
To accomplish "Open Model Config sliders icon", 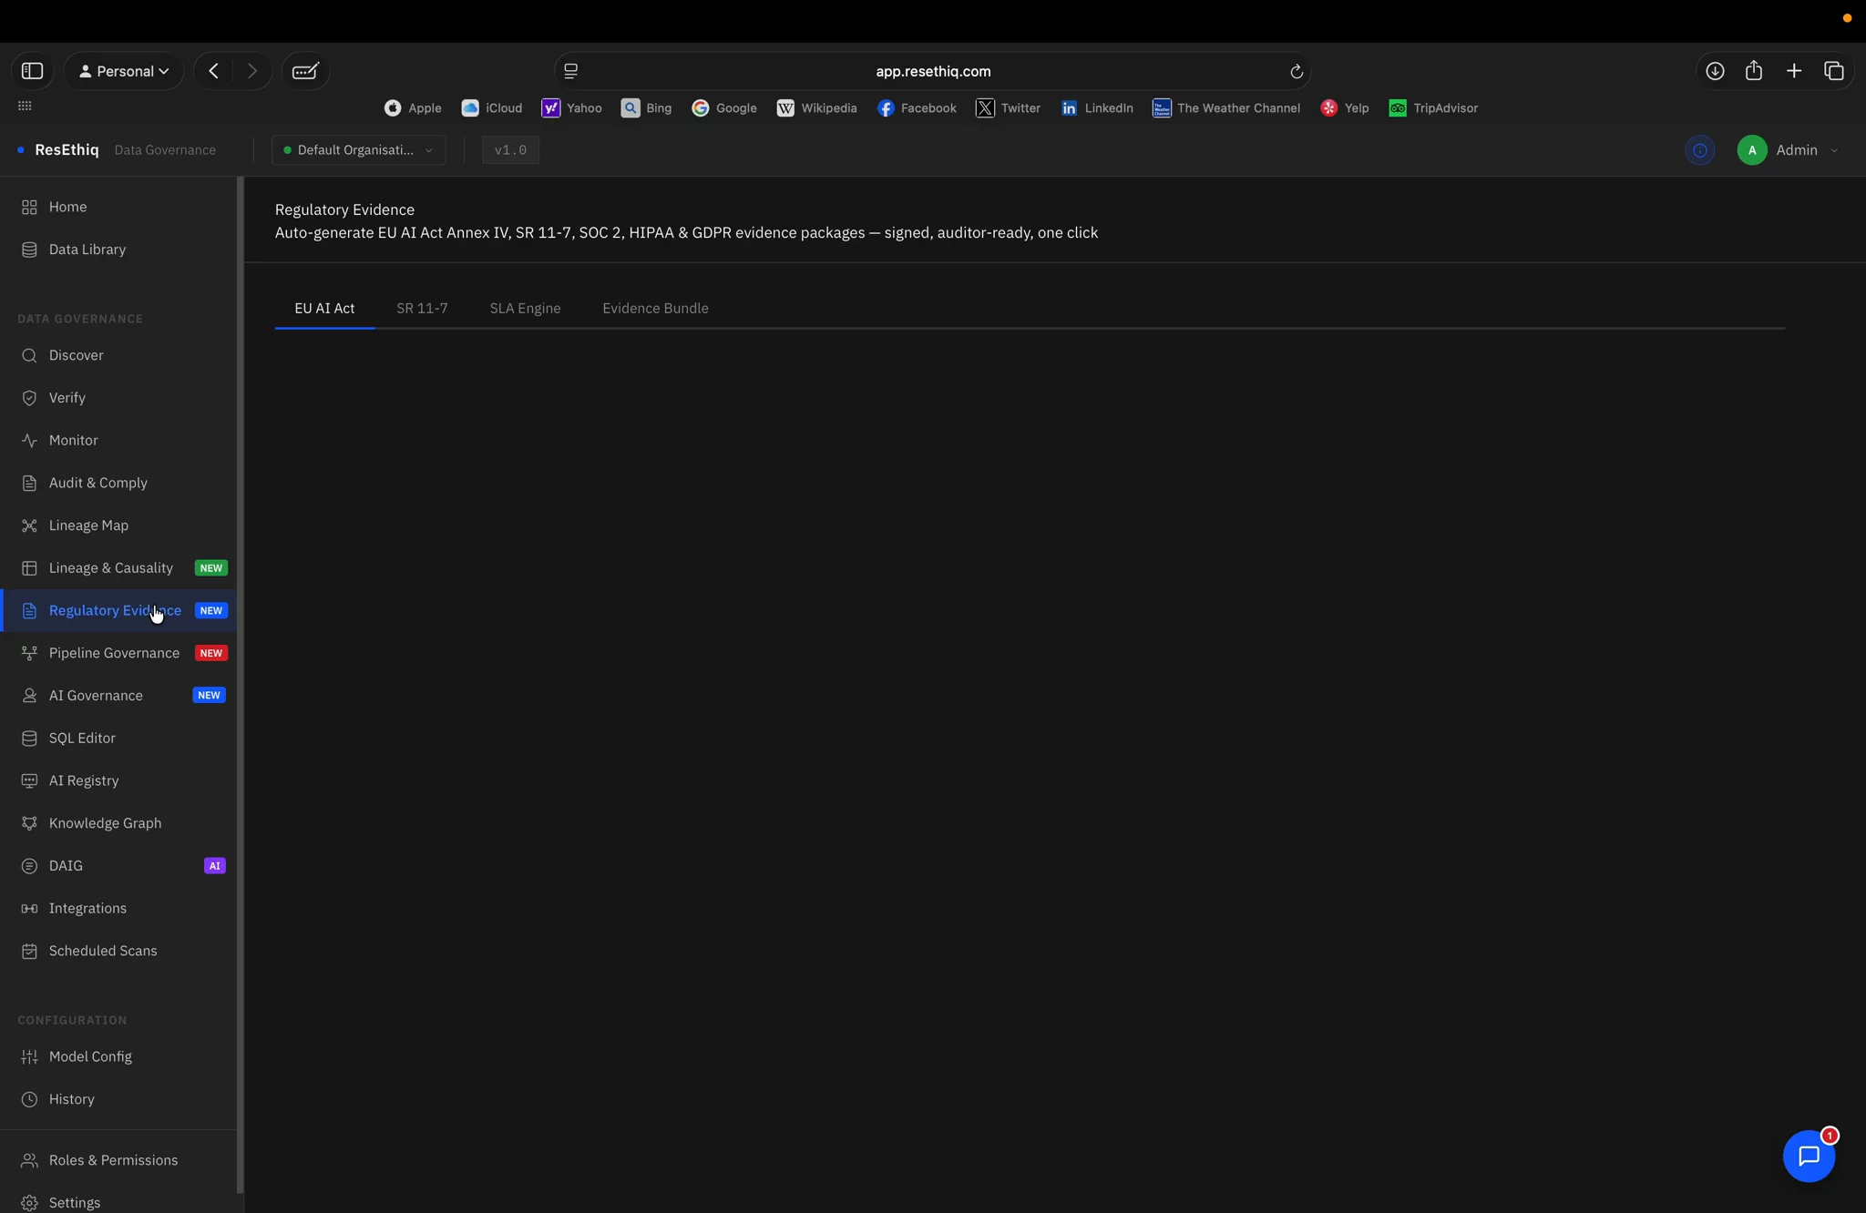I will pos(29,1056).
